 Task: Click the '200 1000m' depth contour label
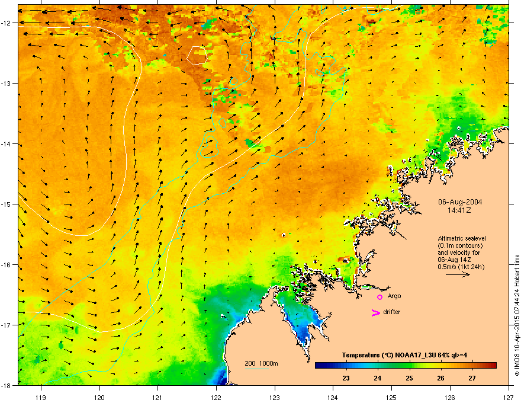coord(261,363)
